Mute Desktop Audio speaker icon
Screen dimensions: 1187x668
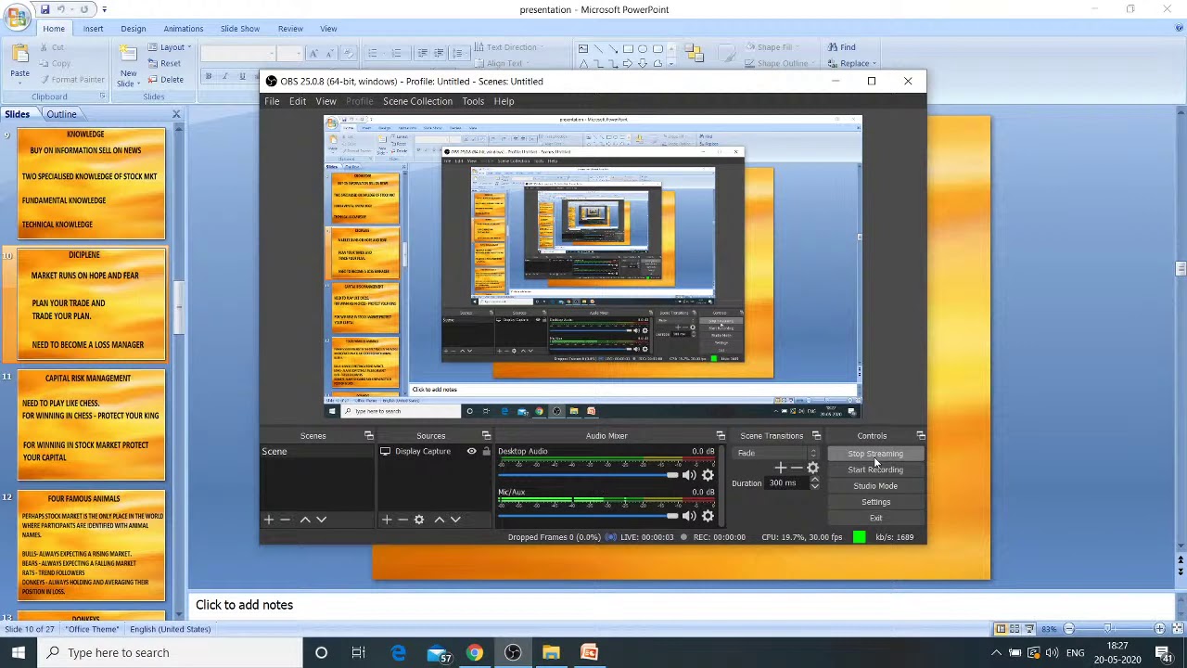[689, 475]
